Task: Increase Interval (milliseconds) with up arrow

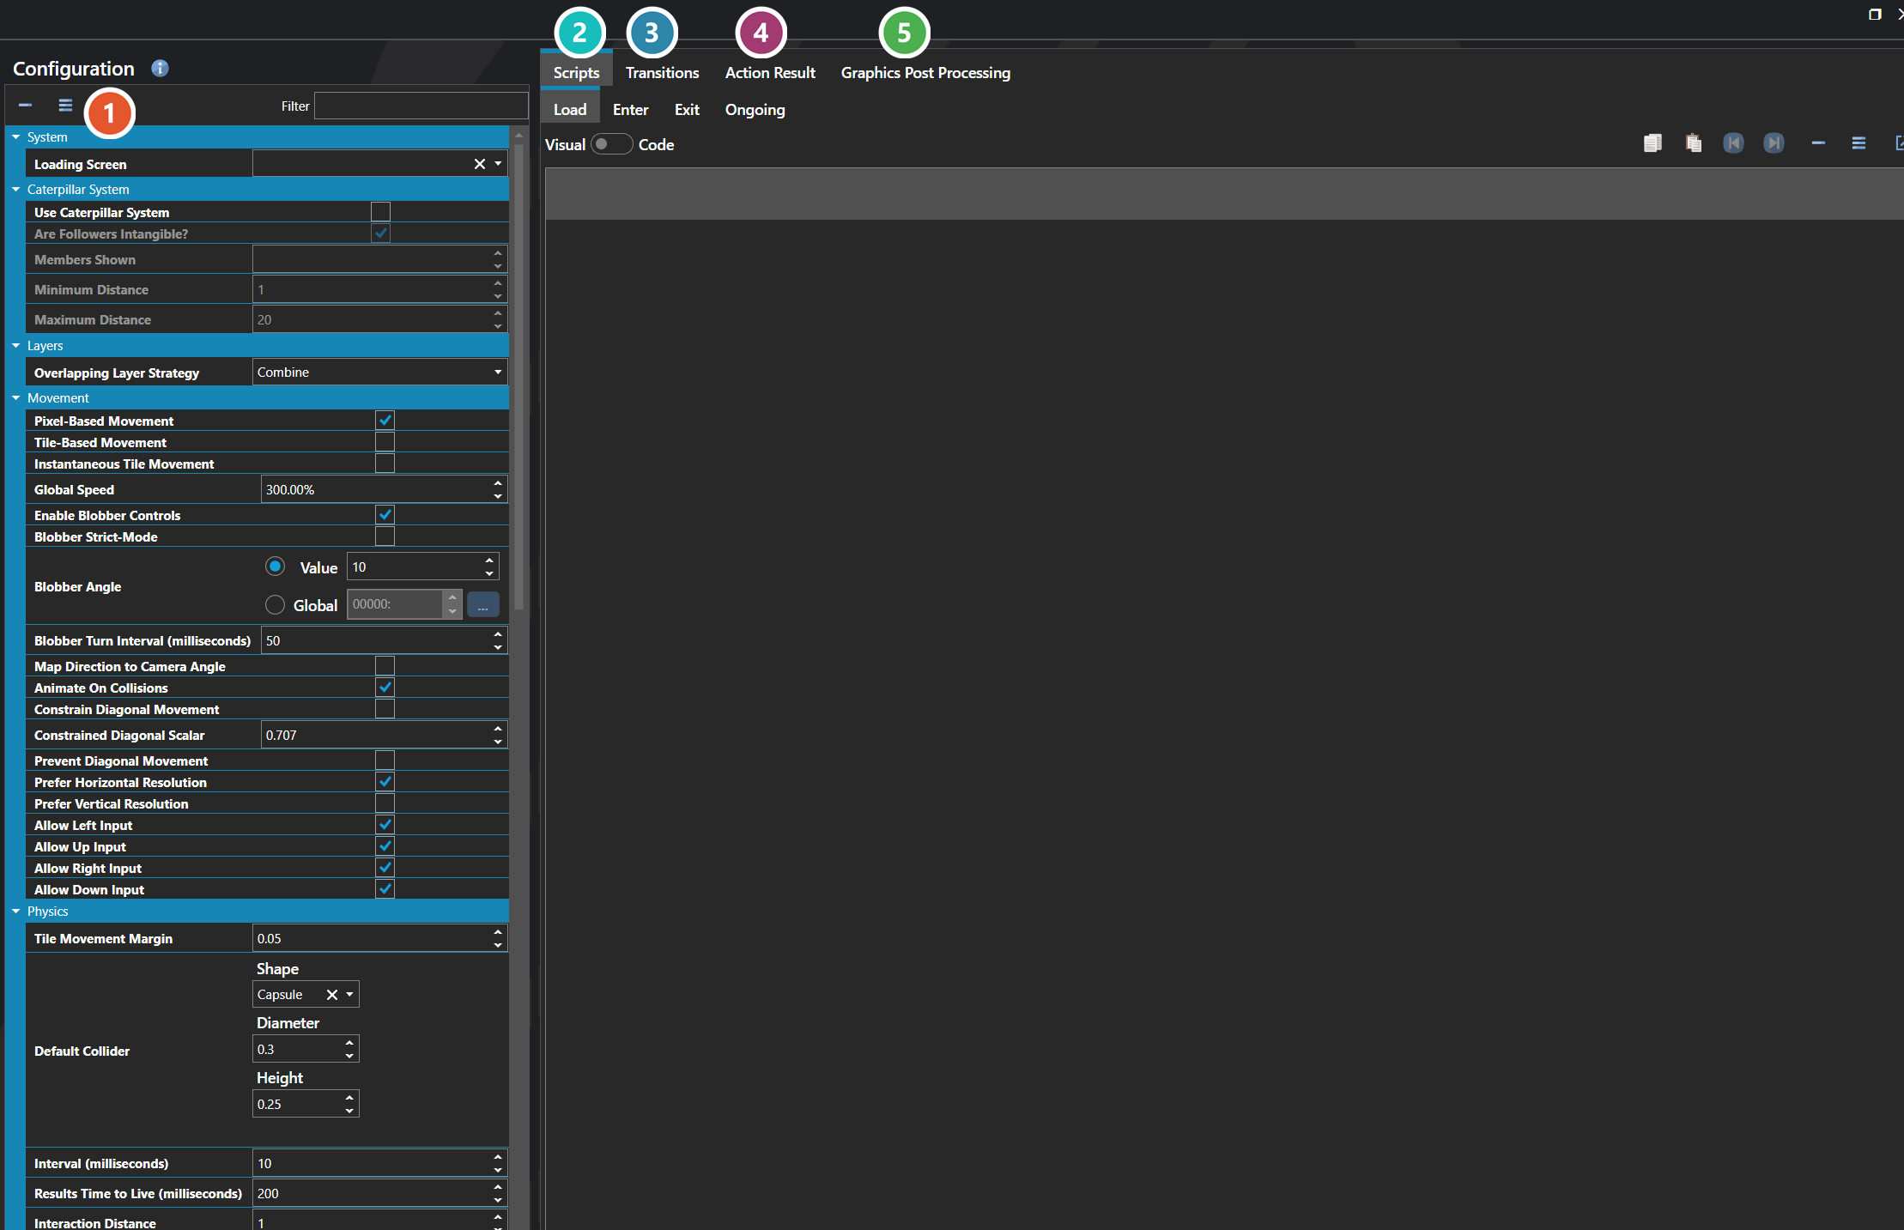Action: click(498, 1157)
